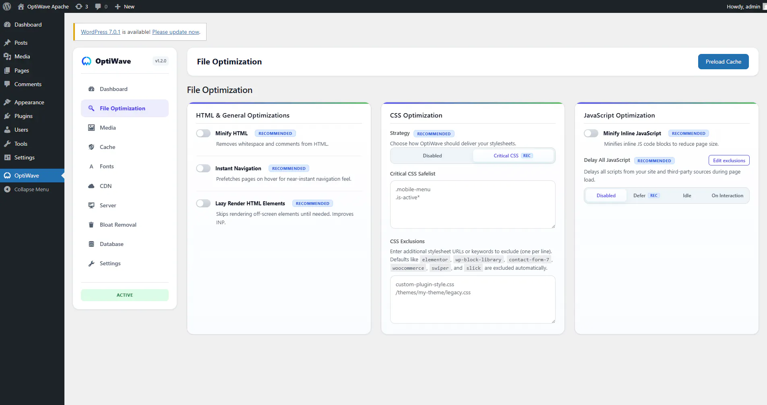Select Disabled for Delay All JavaScript

coord(606,196)
